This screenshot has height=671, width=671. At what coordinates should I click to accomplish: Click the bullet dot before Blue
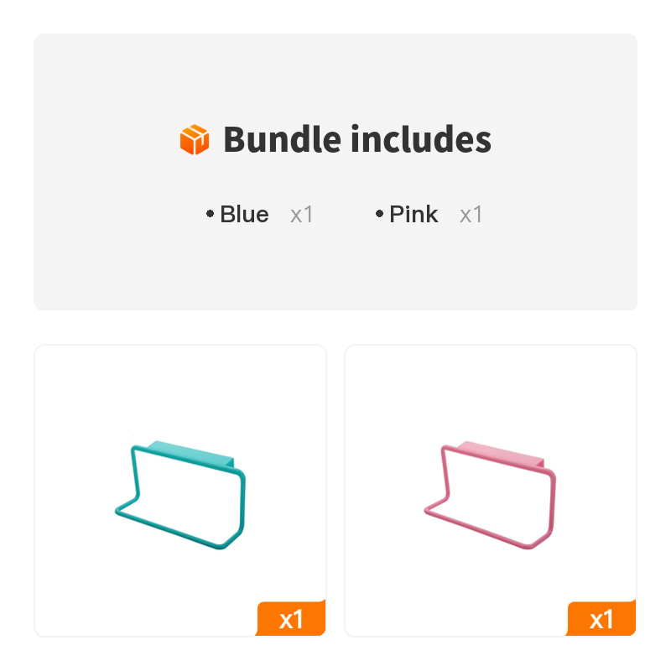pos(210,215)
